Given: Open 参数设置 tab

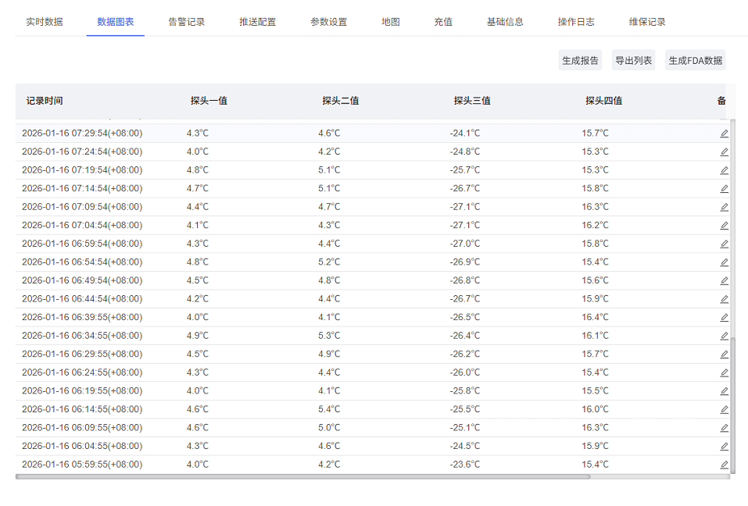Looking at the screenshot, I should pyautogui.click(x=329, y=22).
